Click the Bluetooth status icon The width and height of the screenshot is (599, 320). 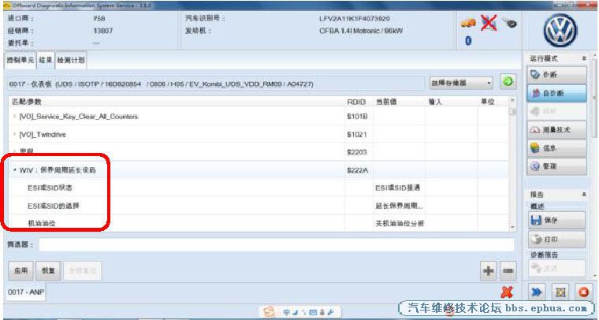[x=469, y=40]
